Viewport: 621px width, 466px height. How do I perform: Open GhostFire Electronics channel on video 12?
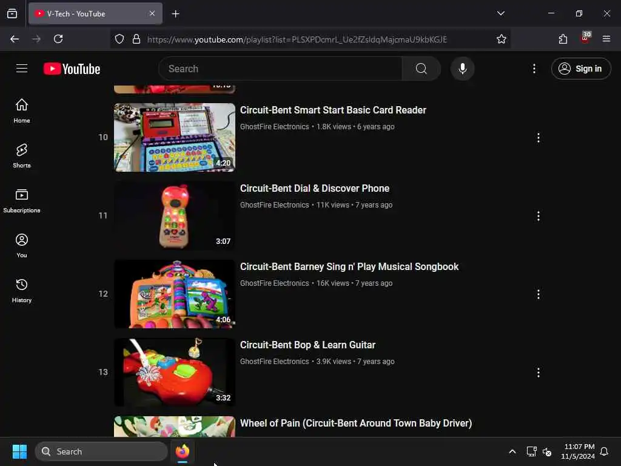275,283
